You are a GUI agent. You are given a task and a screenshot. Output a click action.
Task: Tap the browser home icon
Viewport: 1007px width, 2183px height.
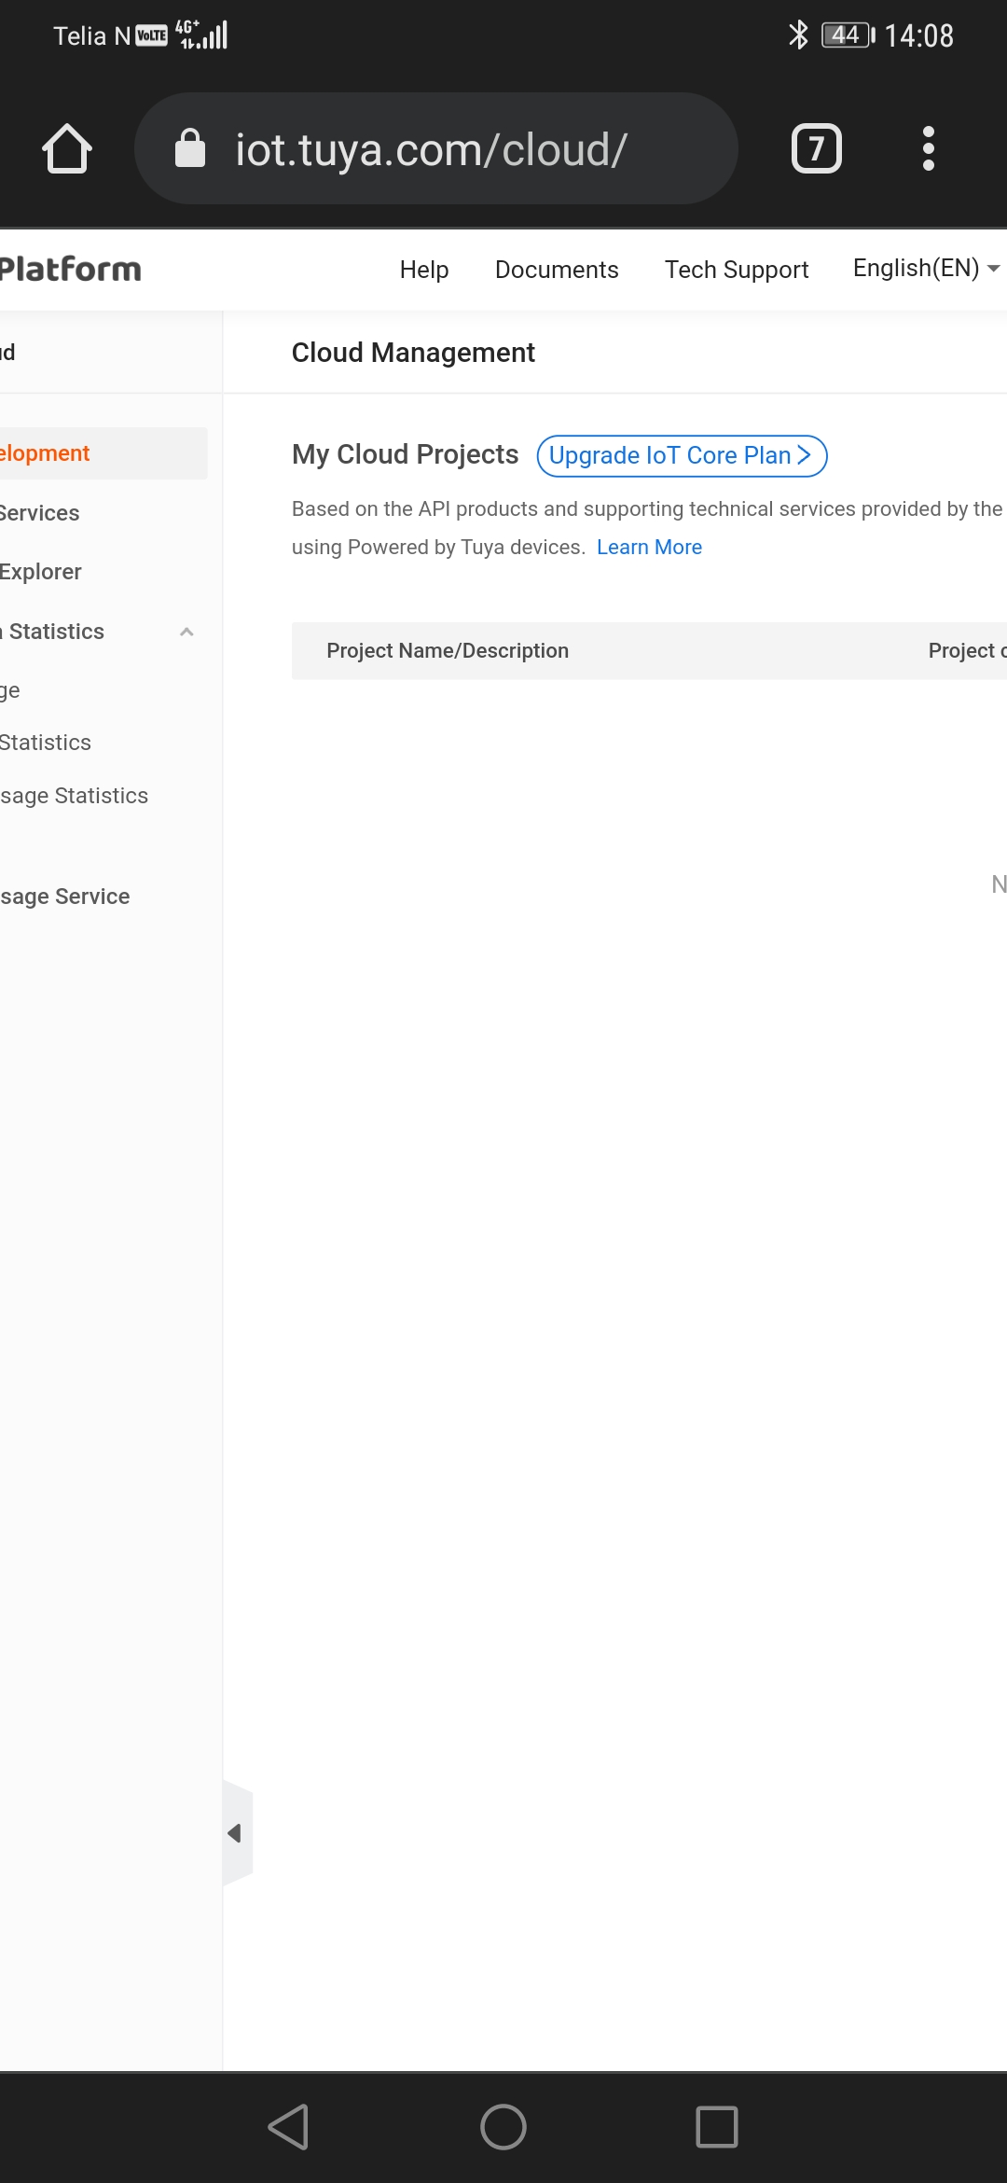point(67,149)
